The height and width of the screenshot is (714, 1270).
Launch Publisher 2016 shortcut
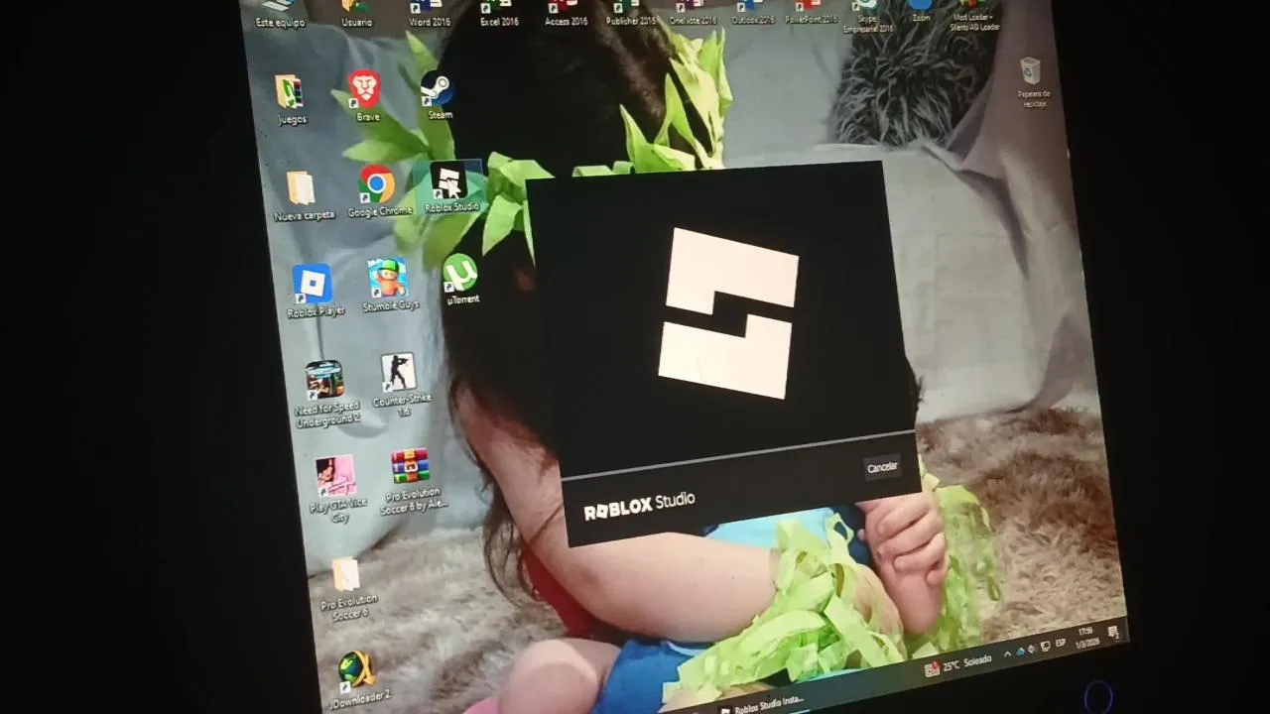click(630, 13)
